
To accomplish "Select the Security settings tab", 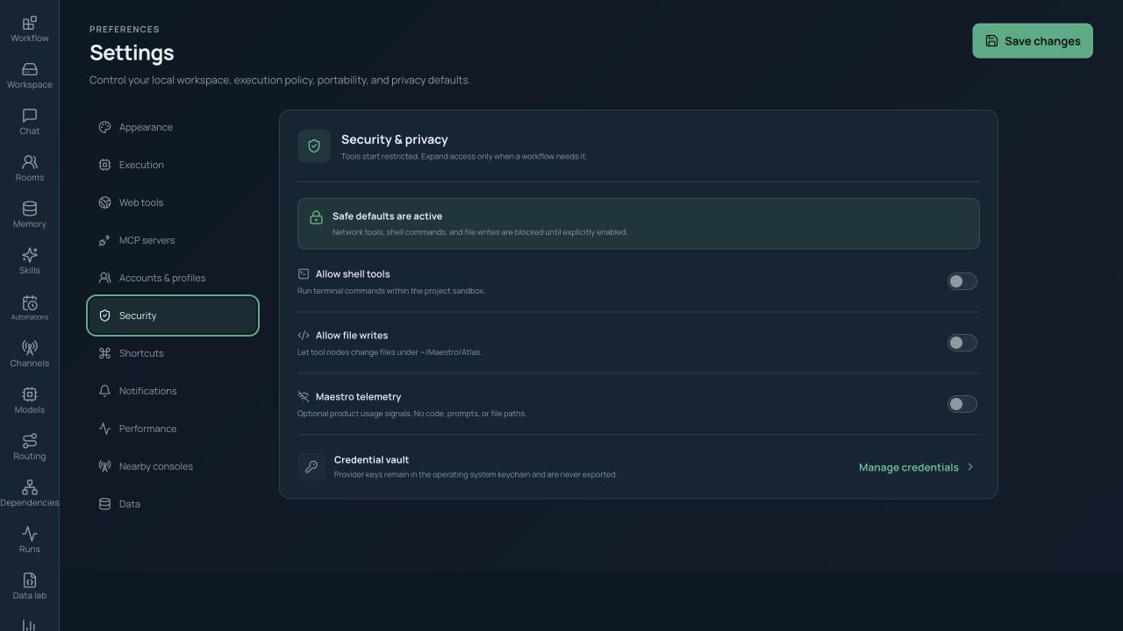I will (x=173, y=315).
